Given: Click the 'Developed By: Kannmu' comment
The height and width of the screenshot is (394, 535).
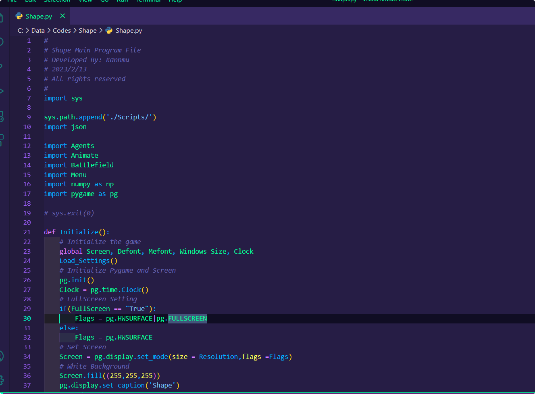Looking at the screenshot, I should pyautogui.click(x=90, y=60).
